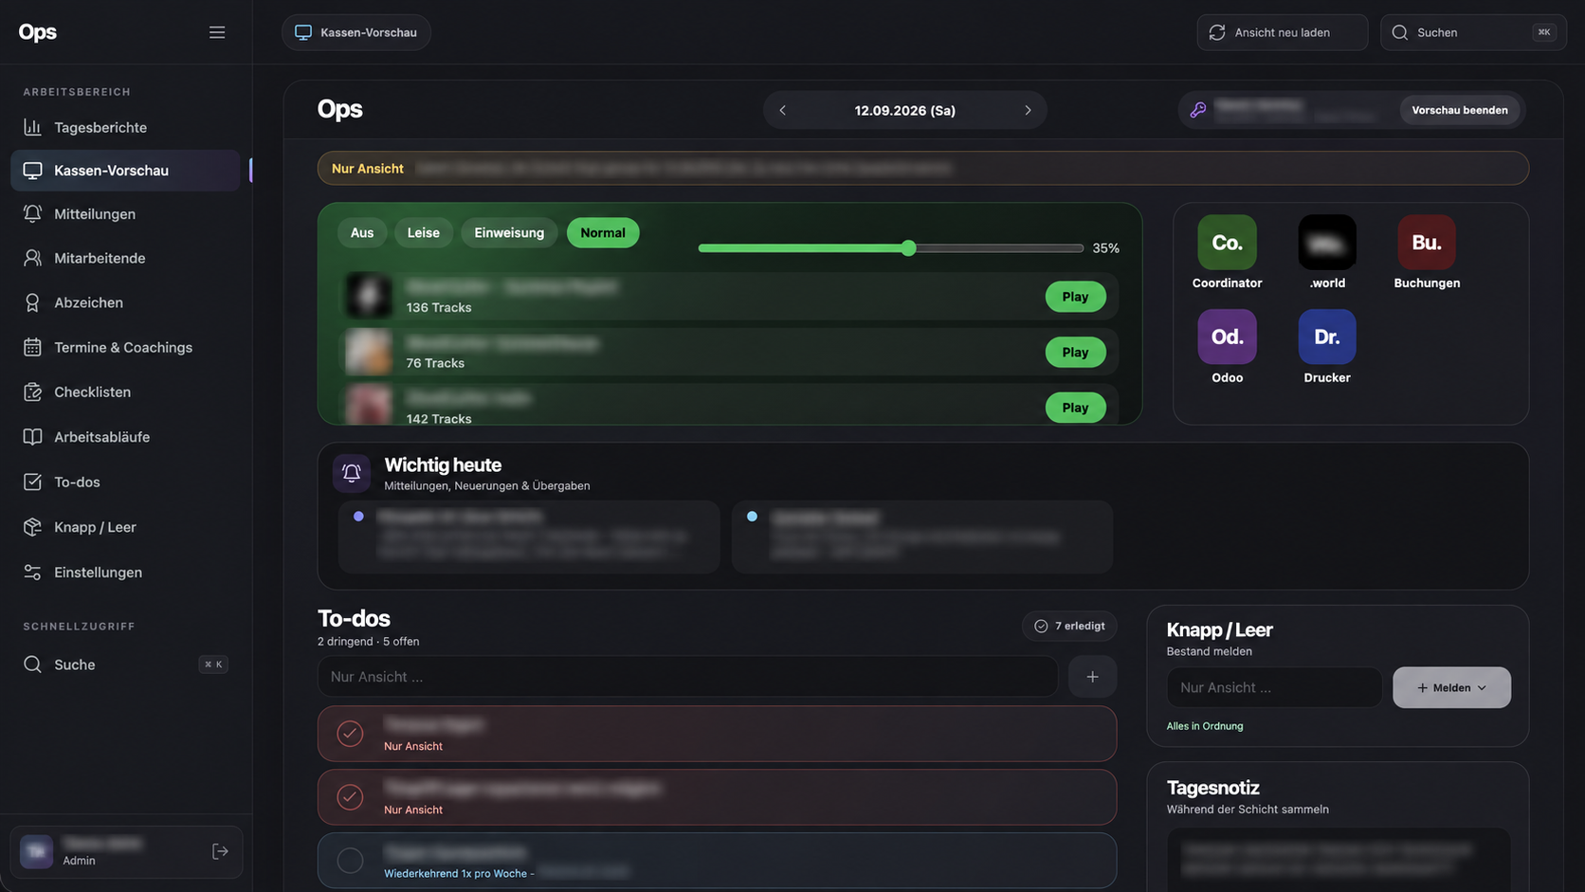Image resolution: width=1585 pixels, height=892 pixels.
Task: Click the Admin user avatar
Action: coord(36,851)
